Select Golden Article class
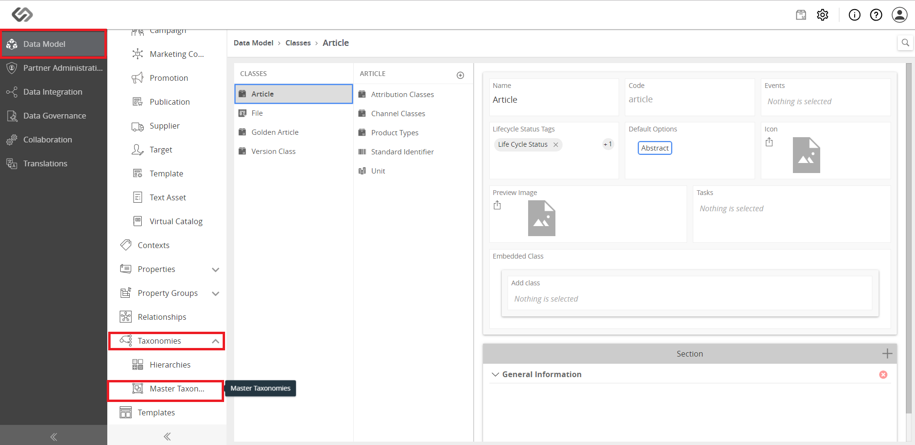Image resolution: width=915 pixels, height=445 pixels. (294, 132)
